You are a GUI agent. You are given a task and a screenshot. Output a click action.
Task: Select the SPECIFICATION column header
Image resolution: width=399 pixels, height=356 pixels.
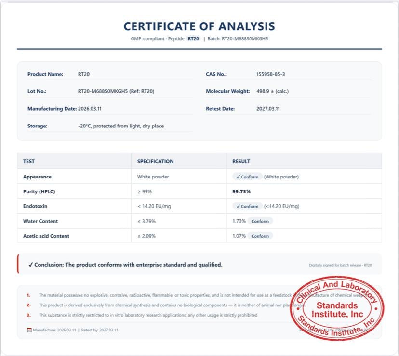click(155, 161)
